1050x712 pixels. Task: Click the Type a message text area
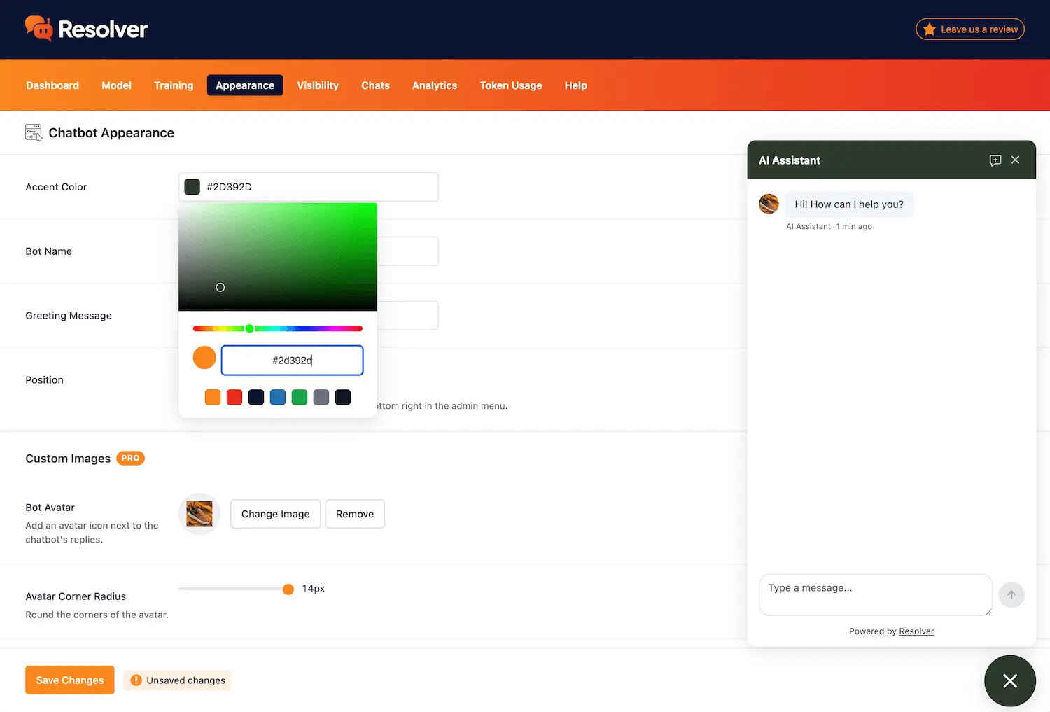pos(876,595)
